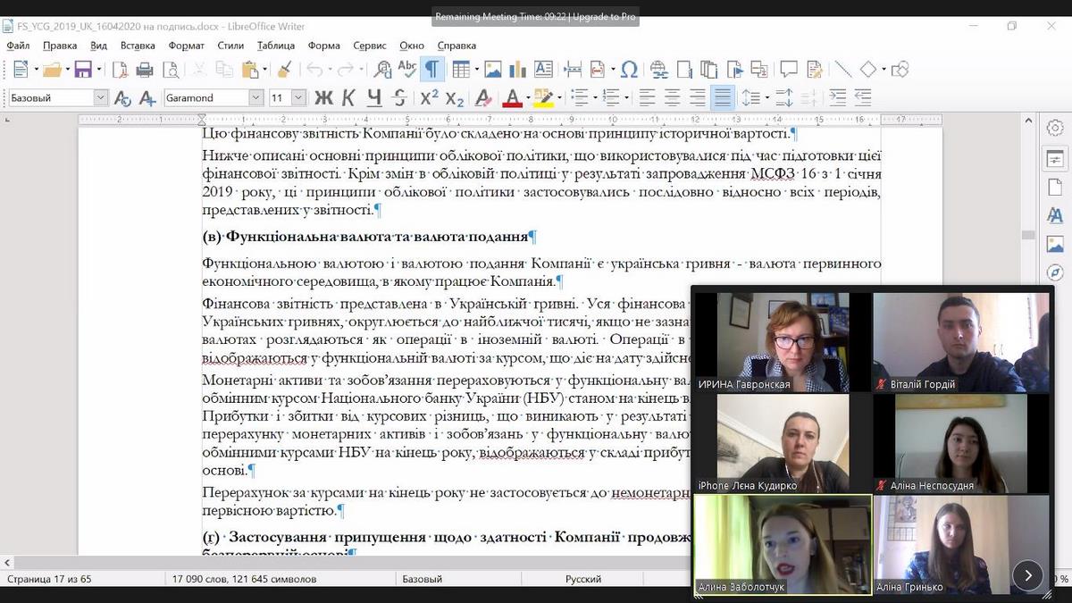Open the sidebar Navigator compass icon
Viewport: 1072px width, 603px height.
(x=1055, y=272)
